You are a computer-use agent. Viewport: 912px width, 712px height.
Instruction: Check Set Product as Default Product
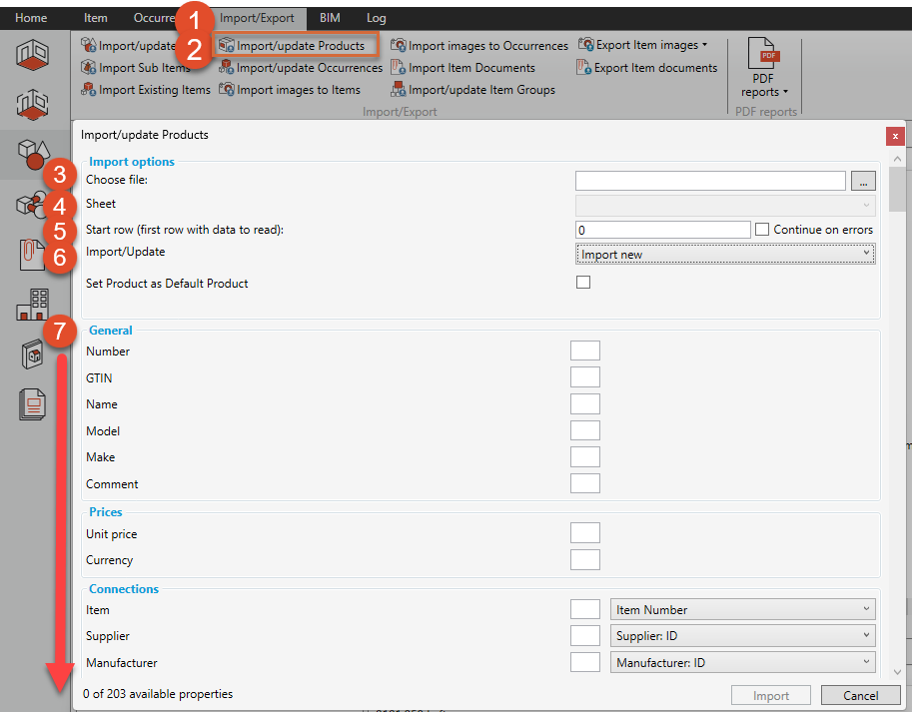(583, 283)
